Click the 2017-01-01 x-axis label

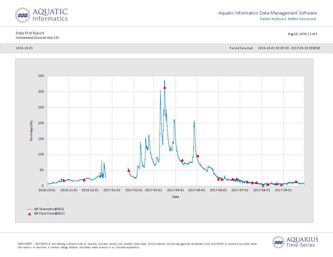pos(112,190)
